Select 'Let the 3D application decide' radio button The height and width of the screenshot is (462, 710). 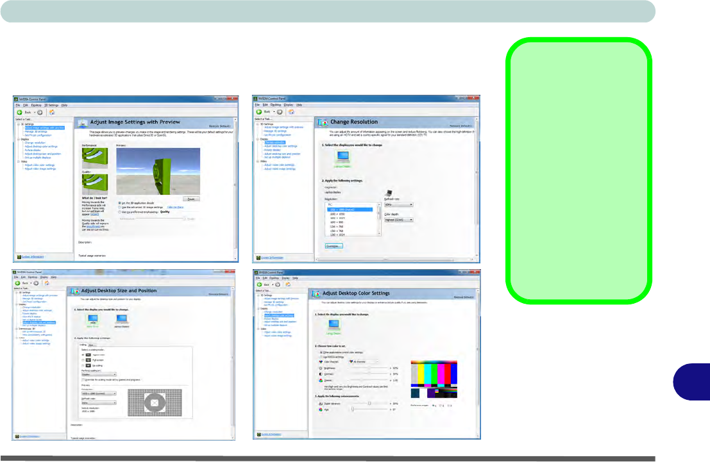(119, 203)
